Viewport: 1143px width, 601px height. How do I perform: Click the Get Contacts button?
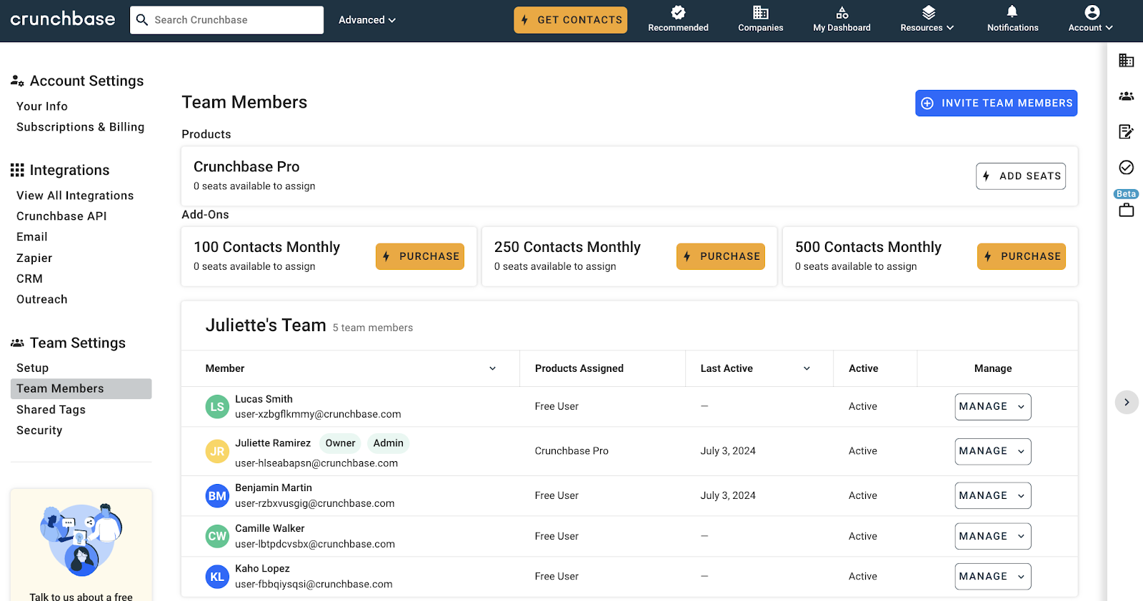(571, 20)
